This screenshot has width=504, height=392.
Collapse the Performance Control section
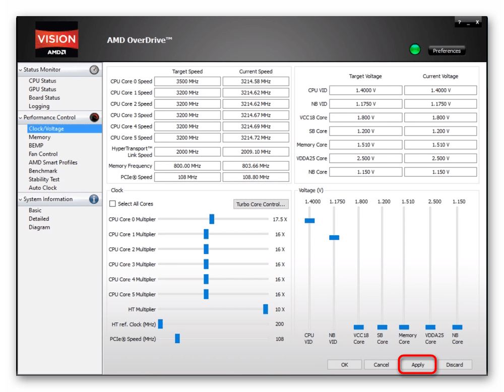tap(21, 118)
